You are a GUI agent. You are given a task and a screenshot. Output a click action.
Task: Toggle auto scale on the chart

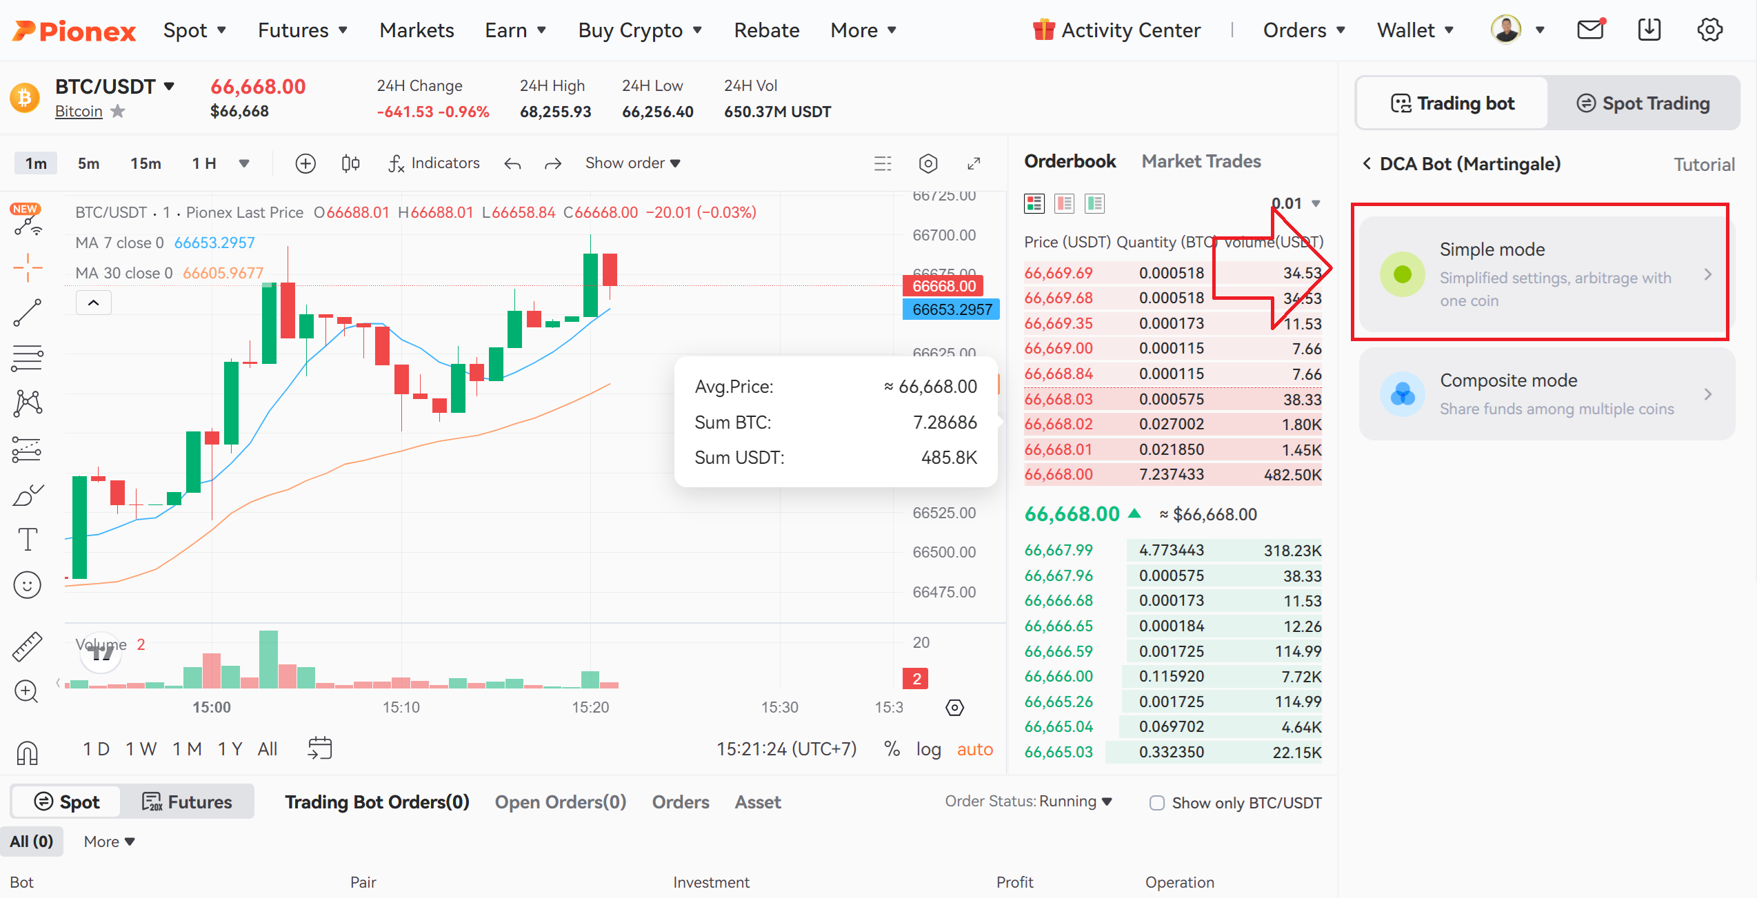pyautogui.click(x=975, y=750)
